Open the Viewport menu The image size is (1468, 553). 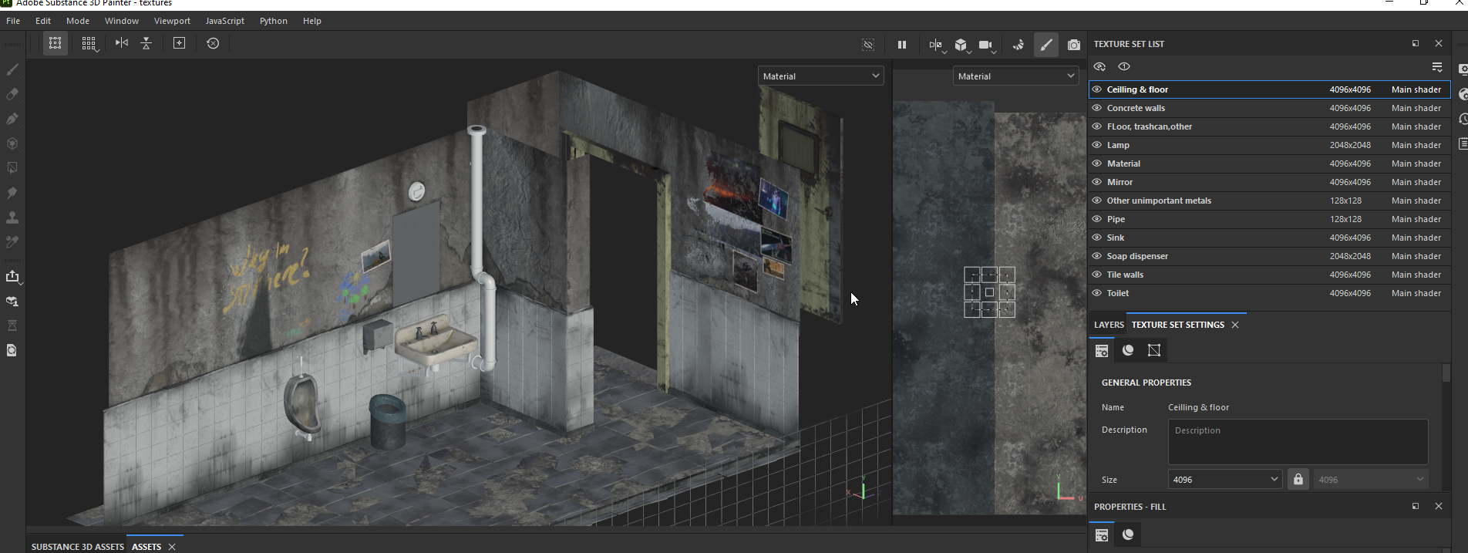(x=172, y=21)
